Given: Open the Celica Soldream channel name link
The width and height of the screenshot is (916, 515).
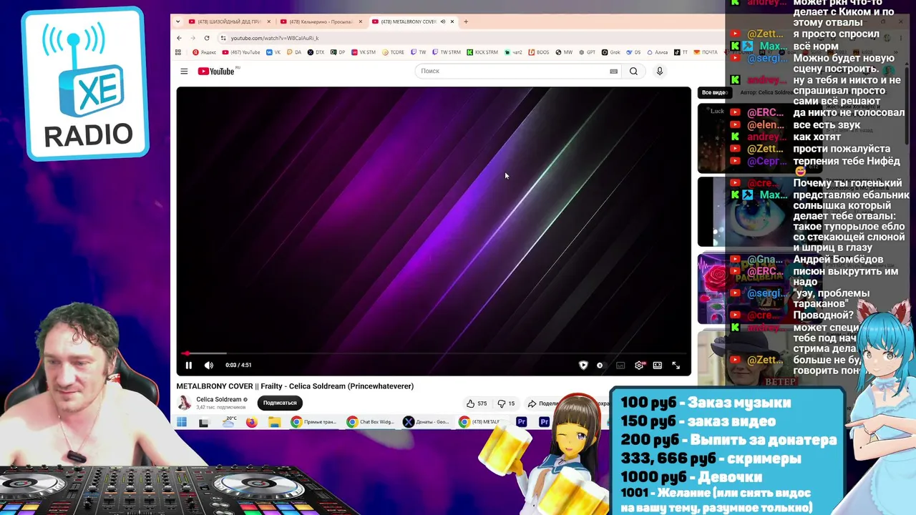Looking at the screenshot, I should coord(219,400).
